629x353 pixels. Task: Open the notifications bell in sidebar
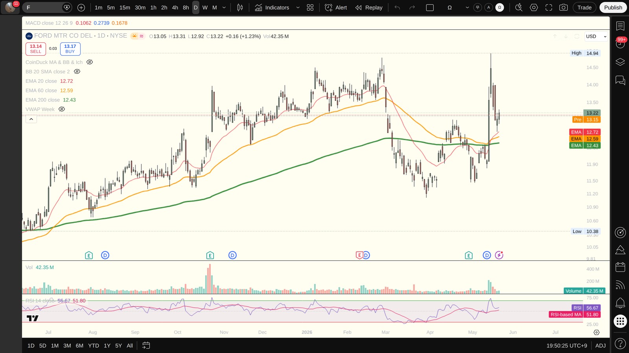click(620, 303)
